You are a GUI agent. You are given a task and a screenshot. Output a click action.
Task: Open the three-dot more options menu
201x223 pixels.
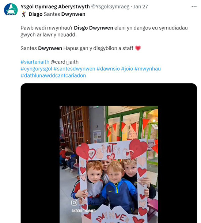(x=194, y=7)
